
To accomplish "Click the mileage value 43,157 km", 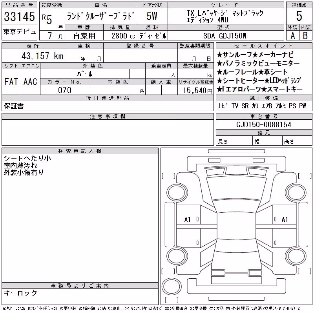I will click(x=42, y=56).
